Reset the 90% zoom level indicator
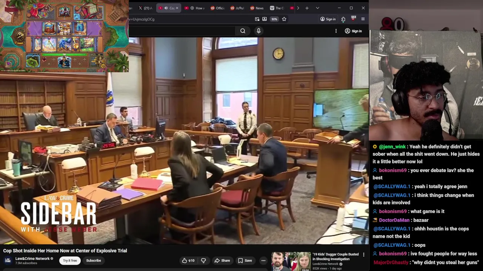Image resolution: width=483 pixels, height=271 pixels. pos(274,19)
